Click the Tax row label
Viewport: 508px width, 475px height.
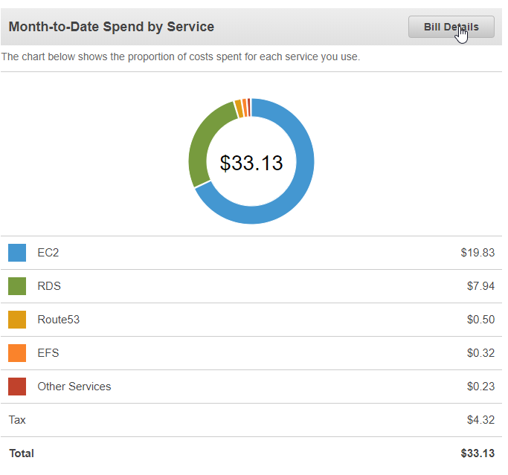(x=17, y=420)
